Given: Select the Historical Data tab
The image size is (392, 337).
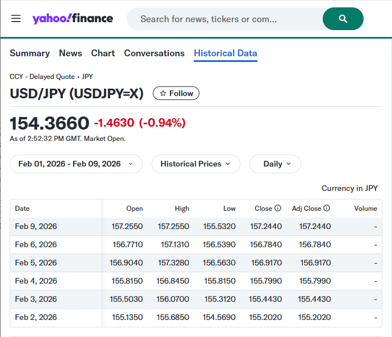Looking at the screenshot, I should 226,53.
